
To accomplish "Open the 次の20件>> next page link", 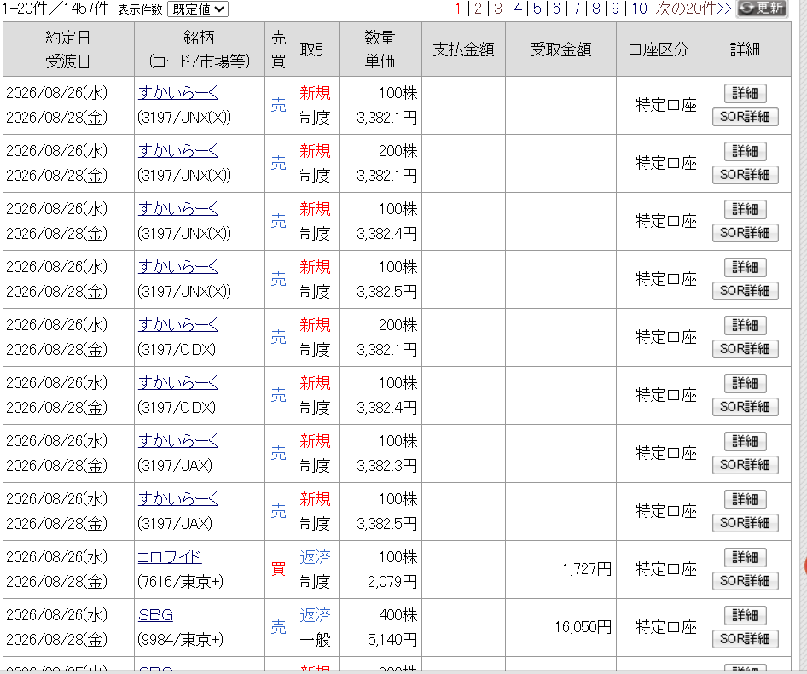I will [694, 9].
